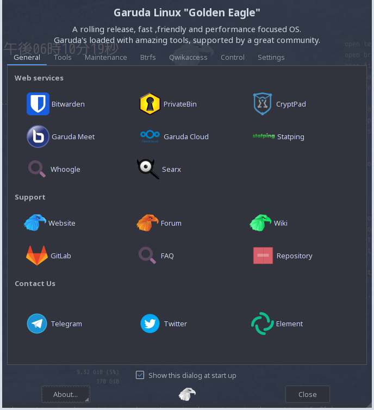Click the white eagle logo at bottom
This screenshot has height=410, width=374.
[x=187, y=394]
